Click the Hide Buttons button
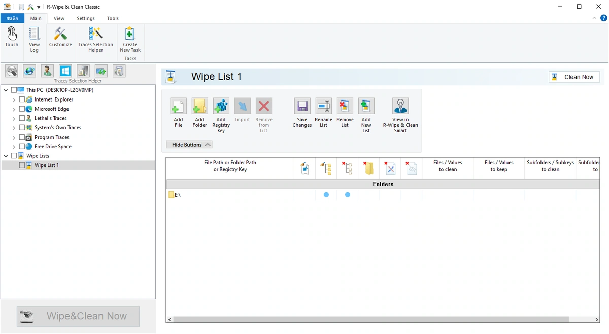The width and height of the screenshot is (609, 334). click(x=189, y=145)
